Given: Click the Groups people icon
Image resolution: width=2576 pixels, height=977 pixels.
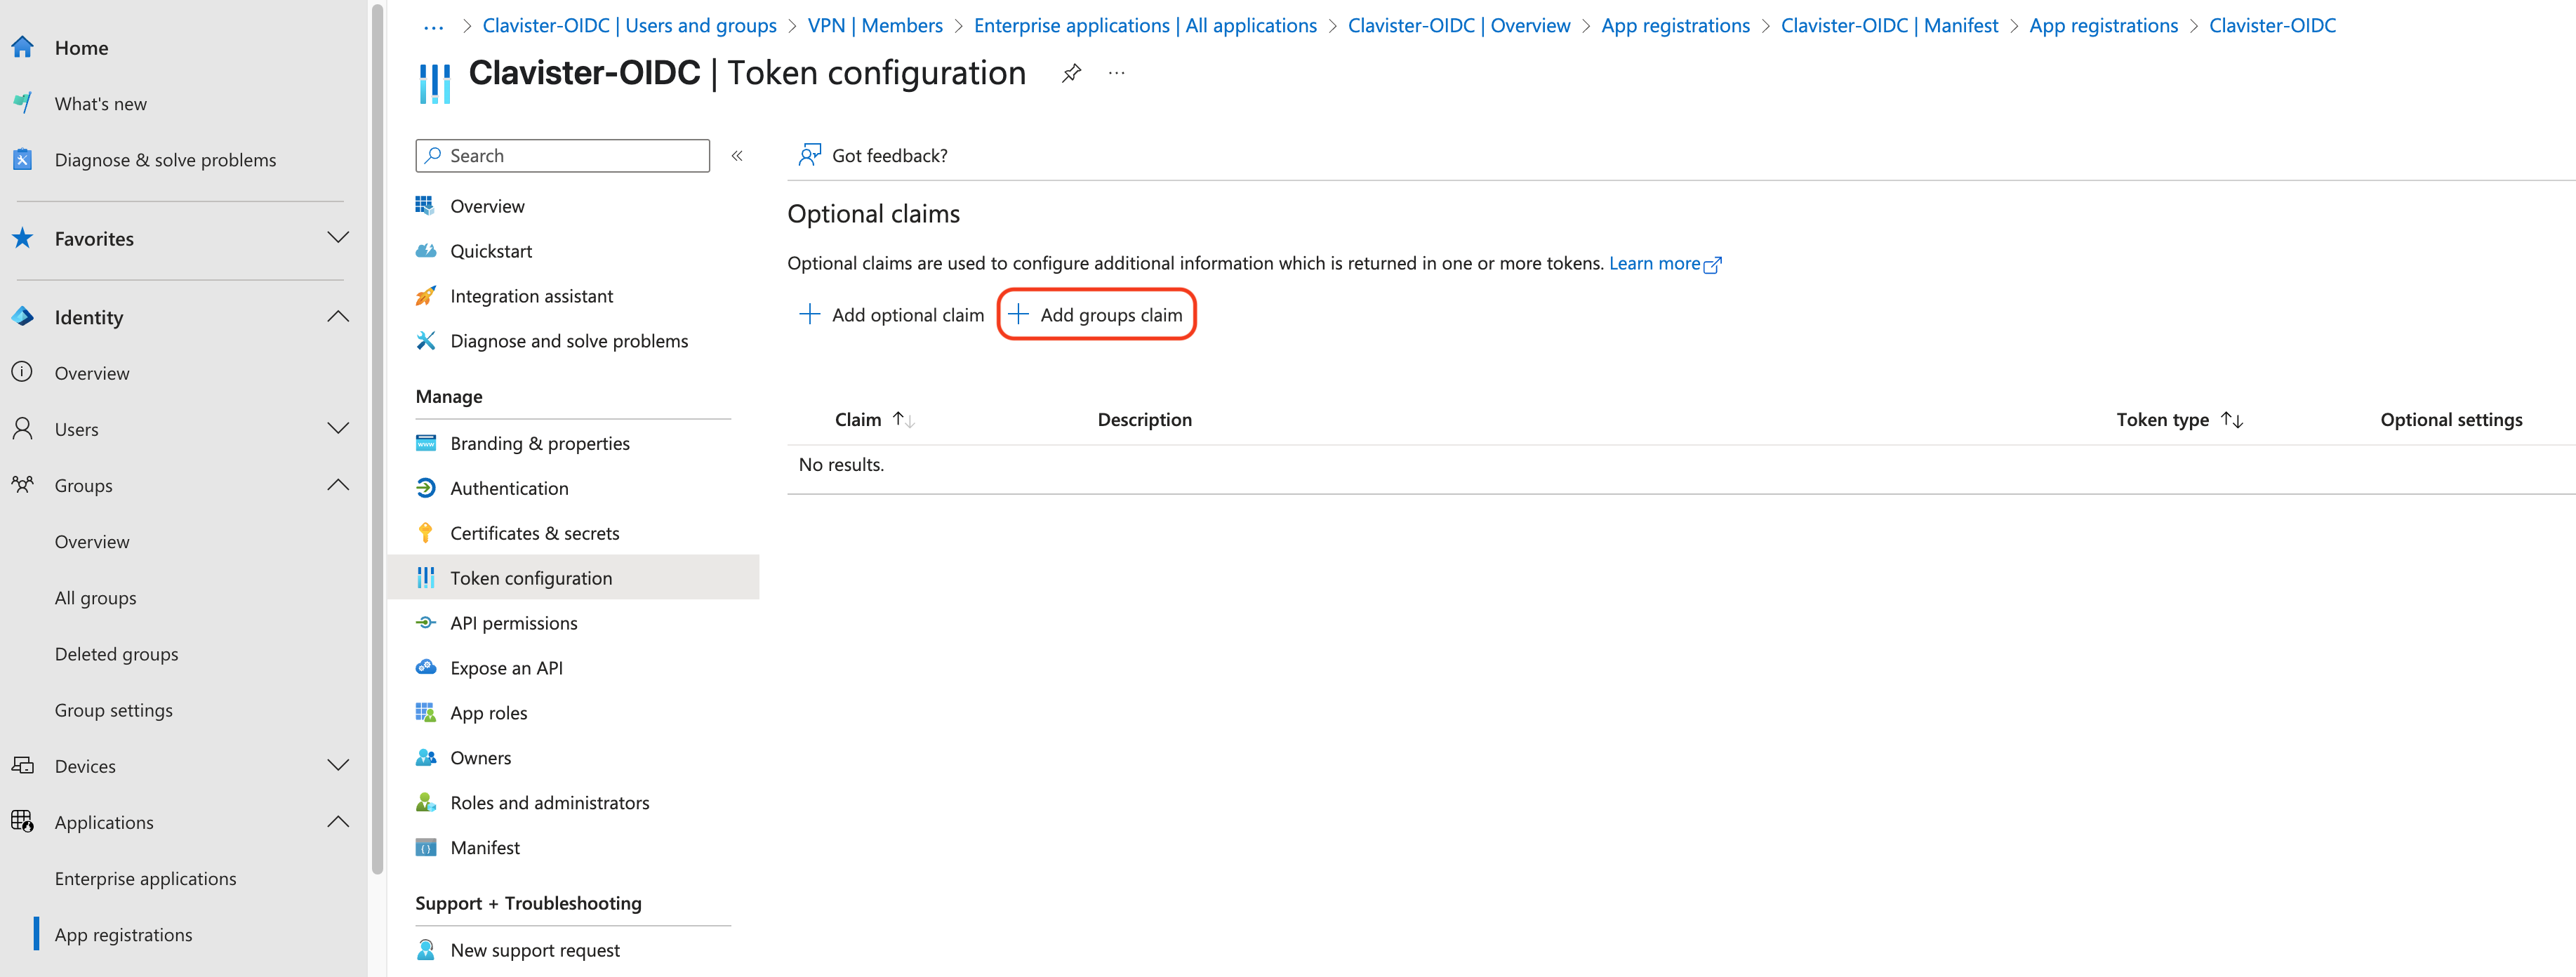Looking at the screenshot, I should (x=23, y=484).
